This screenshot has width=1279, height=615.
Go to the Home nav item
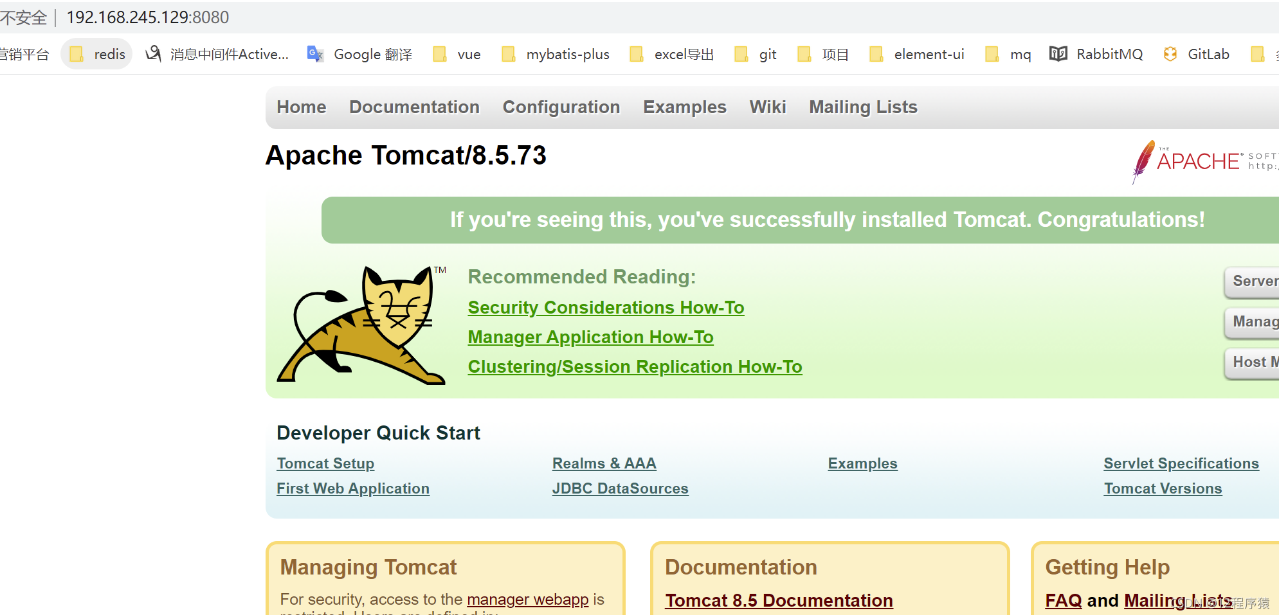tap(302, 107)
